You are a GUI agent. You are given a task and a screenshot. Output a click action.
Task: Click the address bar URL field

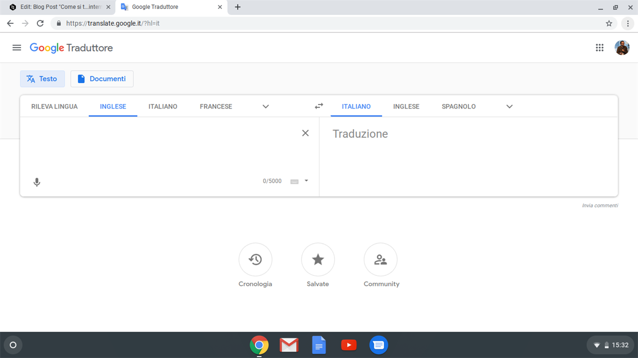point(334,23)
